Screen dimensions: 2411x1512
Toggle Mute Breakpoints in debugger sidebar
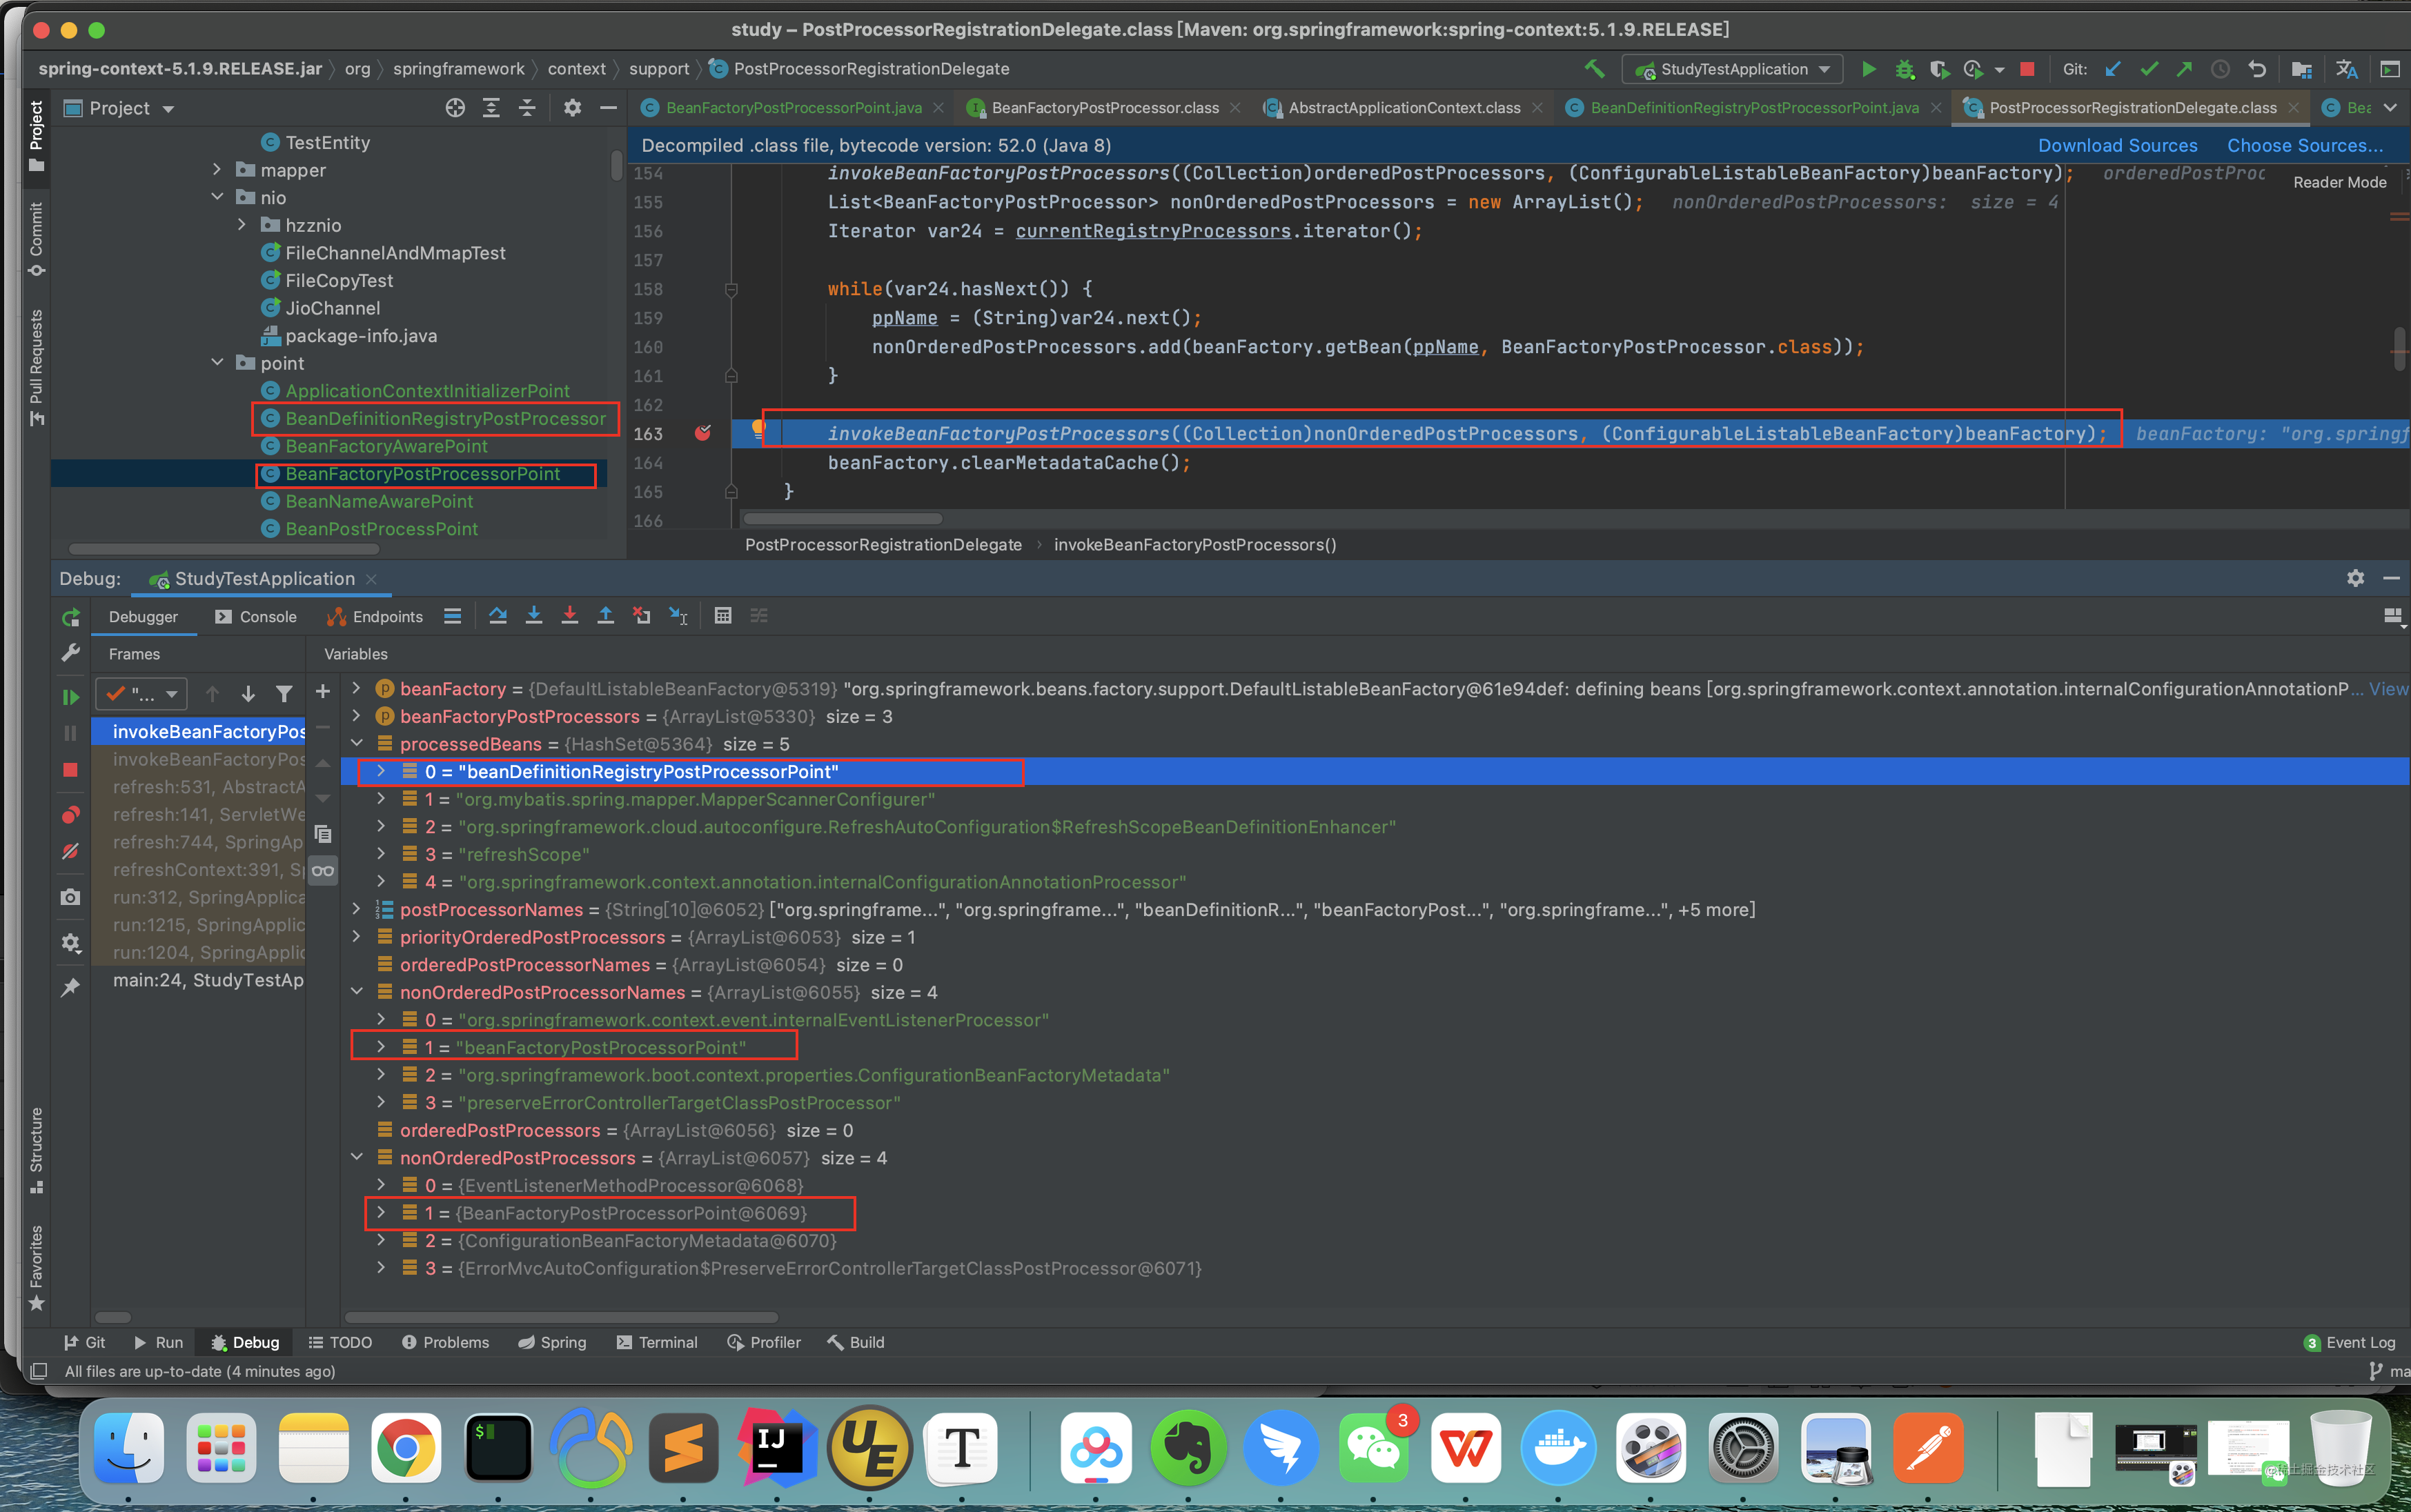(70, 851)
